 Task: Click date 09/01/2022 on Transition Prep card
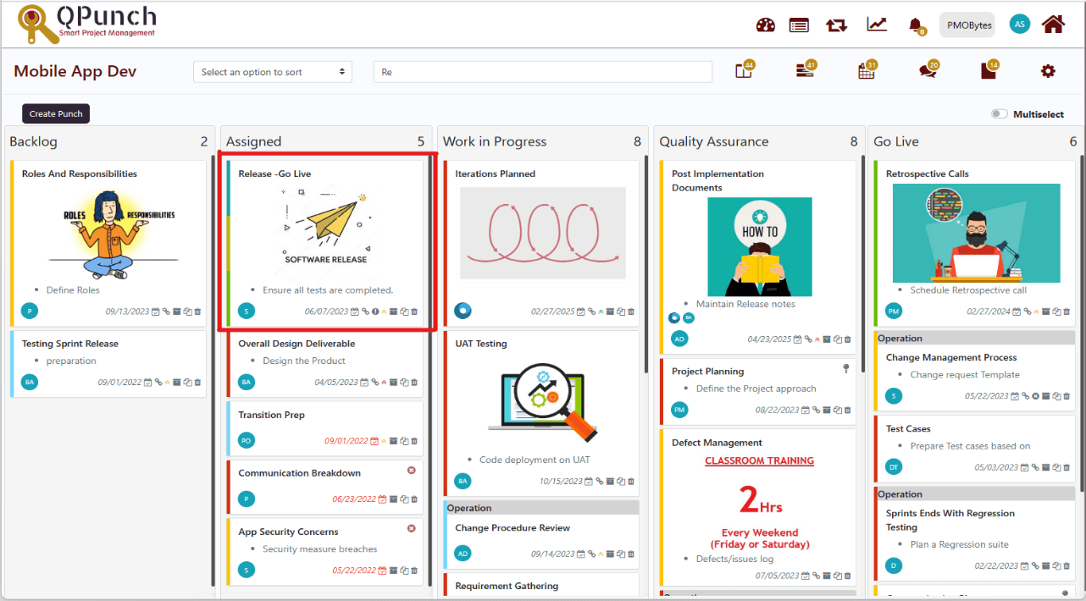(346, 441)
